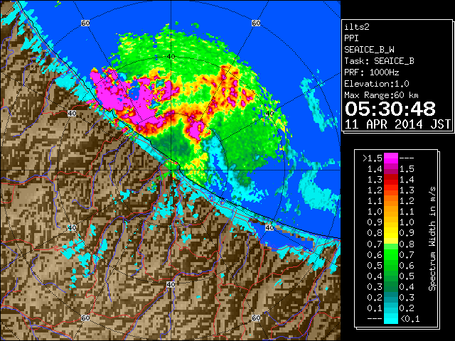Click the '<0.1' legend label
Screen dimensions: 455x341
coord(409,319)
